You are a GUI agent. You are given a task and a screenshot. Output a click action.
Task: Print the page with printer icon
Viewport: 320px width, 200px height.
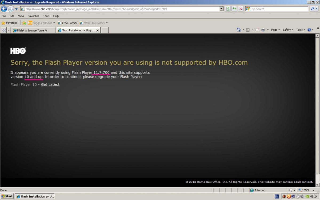point(263,30)
